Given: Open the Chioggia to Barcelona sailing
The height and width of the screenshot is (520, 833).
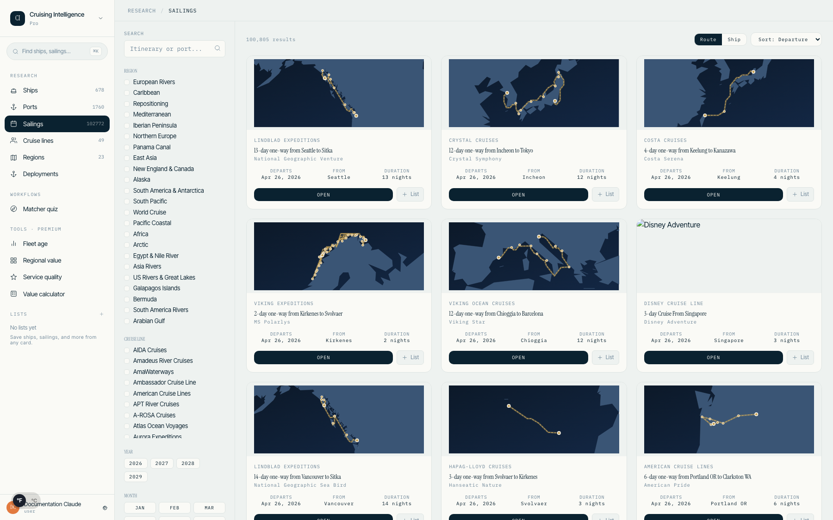Looking at the screenshot, I should tap(518, 358).
